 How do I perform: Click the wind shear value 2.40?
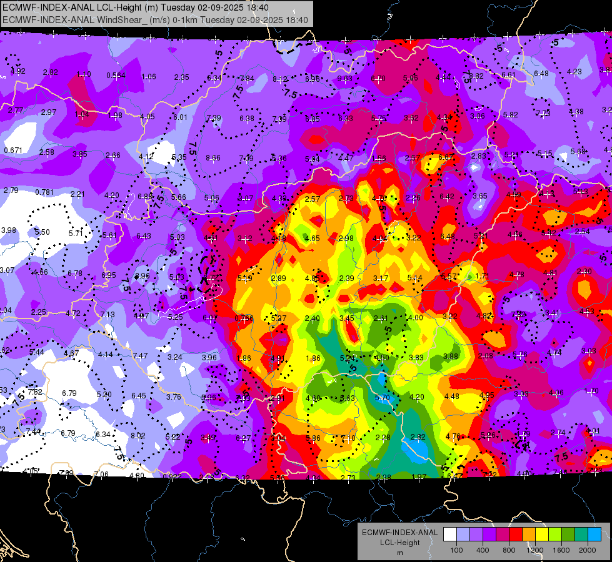[313, 318]
